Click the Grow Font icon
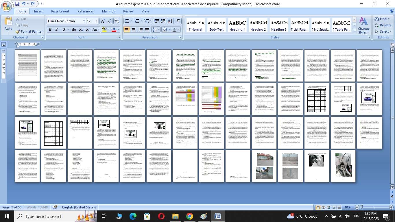395x222 pixels. (103, 21)
